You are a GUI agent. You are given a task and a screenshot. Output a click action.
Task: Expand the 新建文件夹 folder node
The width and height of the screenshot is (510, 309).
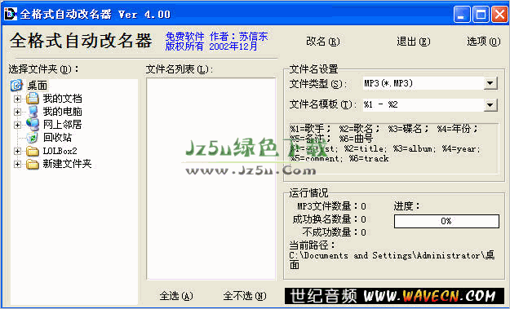click(x=18, y=165)
